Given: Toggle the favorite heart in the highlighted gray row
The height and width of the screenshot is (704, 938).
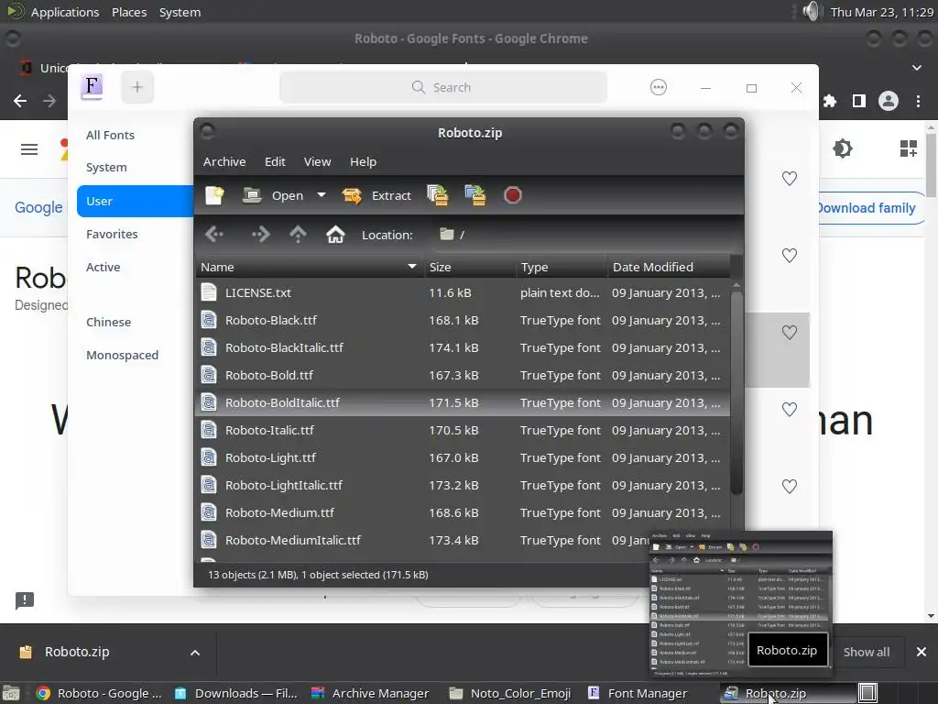Looking at the screenshot, I should 789,332.
